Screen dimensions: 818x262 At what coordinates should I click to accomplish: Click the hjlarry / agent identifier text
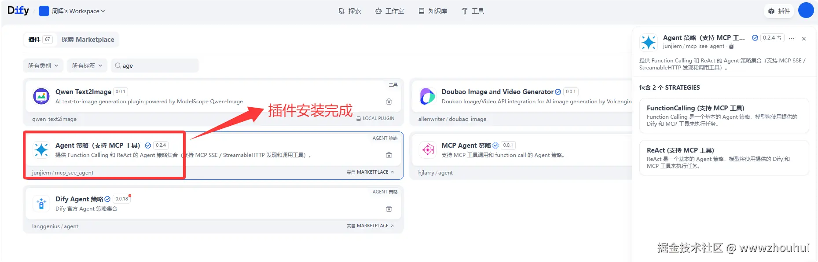(435, 173)
